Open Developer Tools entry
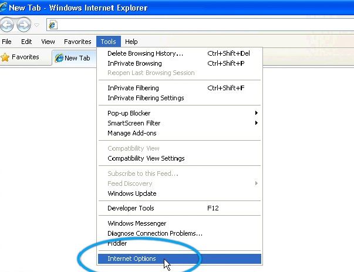 [180, 208]
